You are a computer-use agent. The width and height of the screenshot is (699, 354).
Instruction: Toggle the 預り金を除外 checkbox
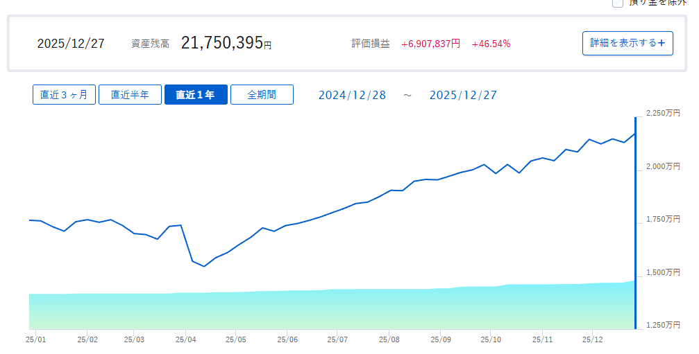click(x=618, y=3)
